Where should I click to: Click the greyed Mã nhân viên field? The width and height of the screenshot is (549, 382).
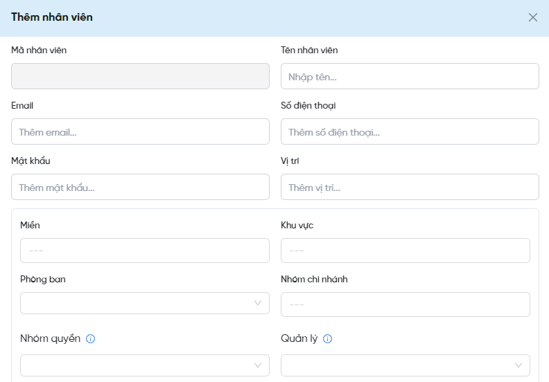click(140, 76)
